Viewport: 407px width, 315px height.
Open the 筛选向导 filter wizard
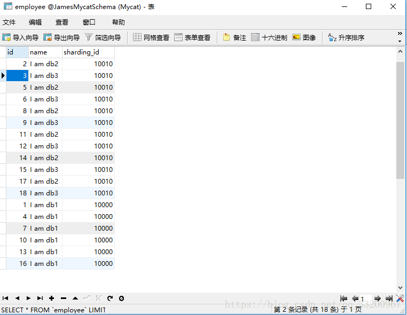pyautogui.click(x=103, y=37)
